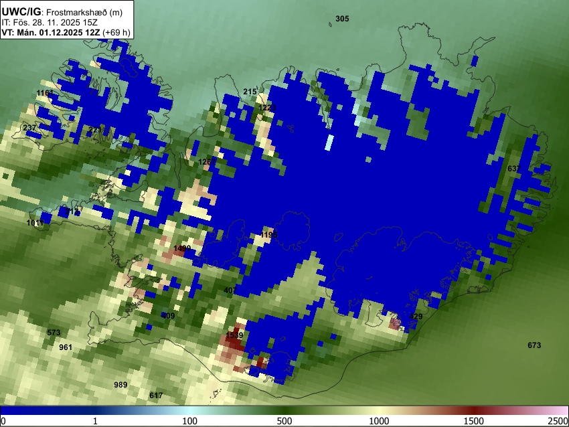This screenshot has width=569, height=427.
Task: Click the map value 637
Action: [x=514, y=169]
